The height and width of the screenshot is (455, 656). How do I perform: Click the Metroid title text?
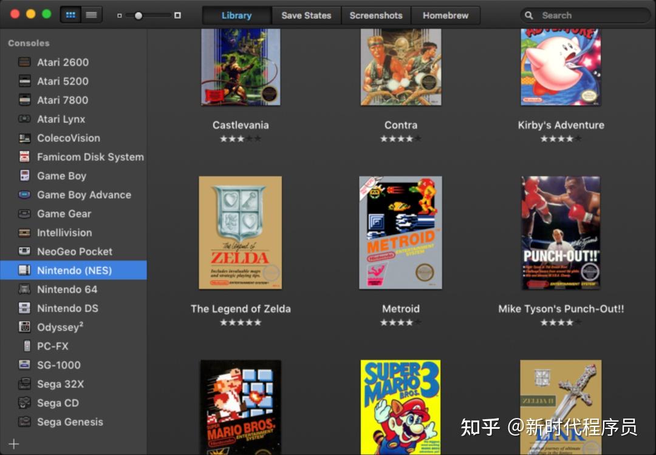click(x=401, y=309)
